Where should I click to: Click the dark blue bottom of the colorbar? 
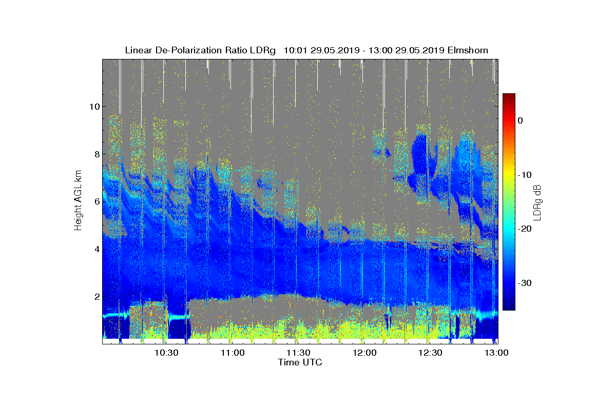[x=509, y=306]
